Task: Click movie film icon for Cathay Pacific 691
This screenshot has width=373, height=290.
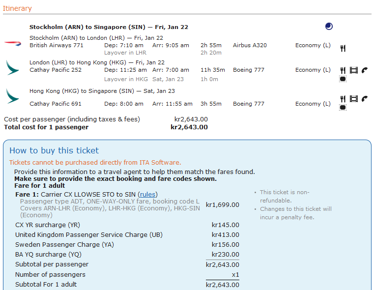Action: (354, 99)
